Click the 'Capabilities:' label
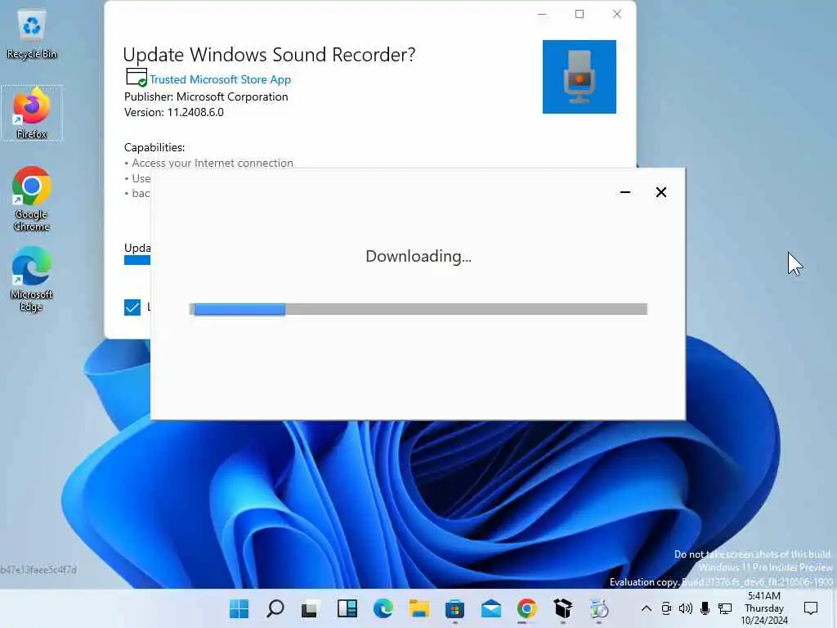Image resolution: width=837 pixels, height=628 pixels. (154, 147)
